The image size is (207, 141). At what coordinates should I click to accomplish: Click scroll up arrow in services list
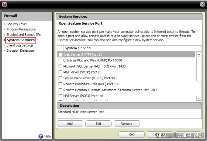coord(199,54)
